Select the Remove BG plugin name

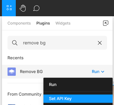pos(31,72)
